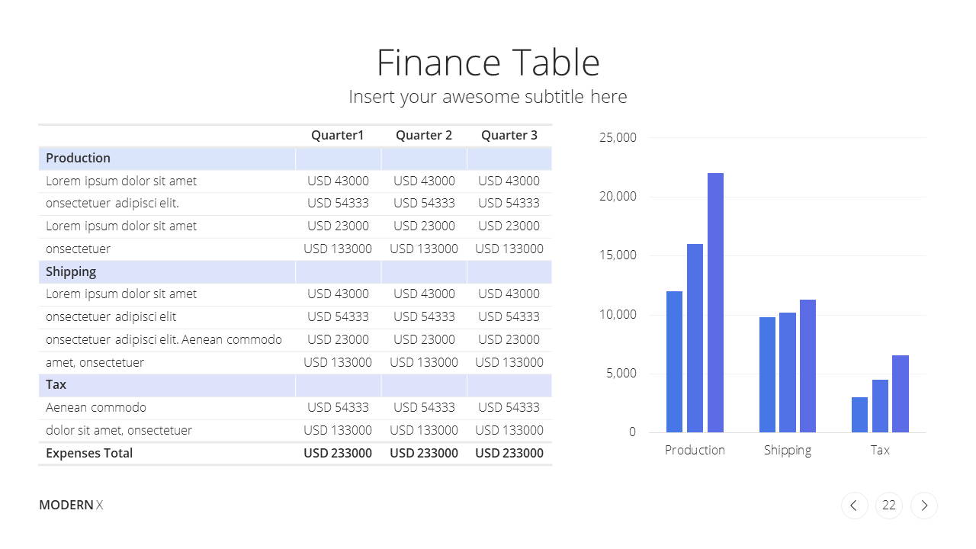Select the Shipping section header row
The width and height of the screenshot is (976, 549).
(295, 272)
